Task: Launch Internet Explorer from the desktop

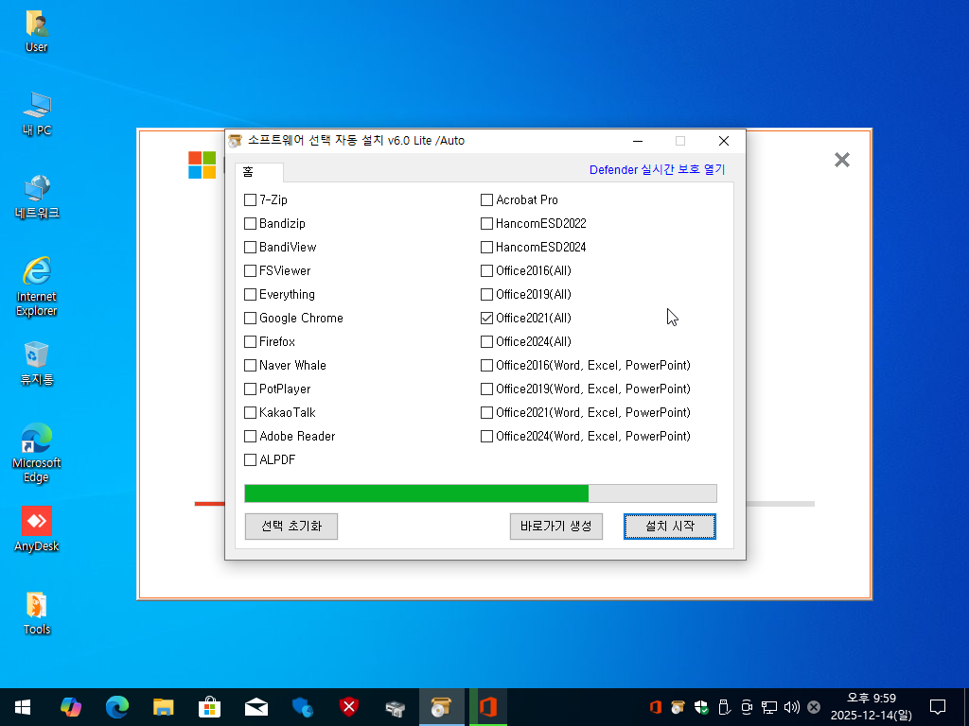Action: 37,286
